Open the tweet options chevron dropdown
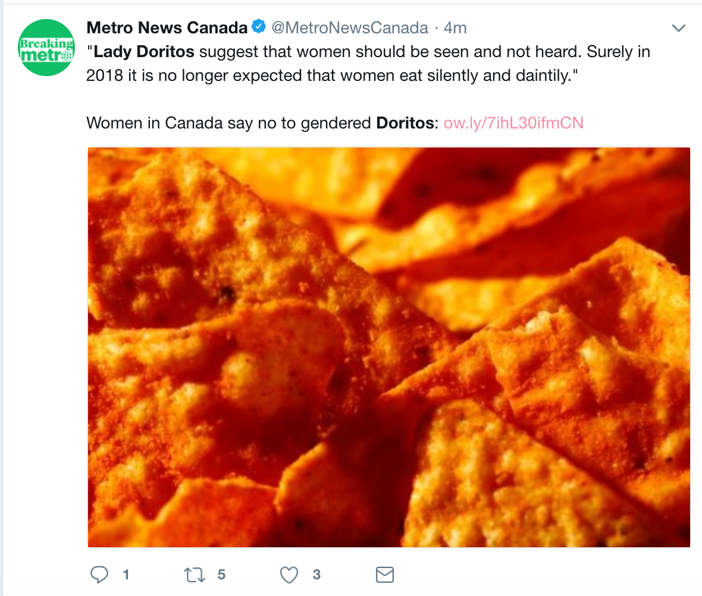702x596 pixels. coord(678,28)
